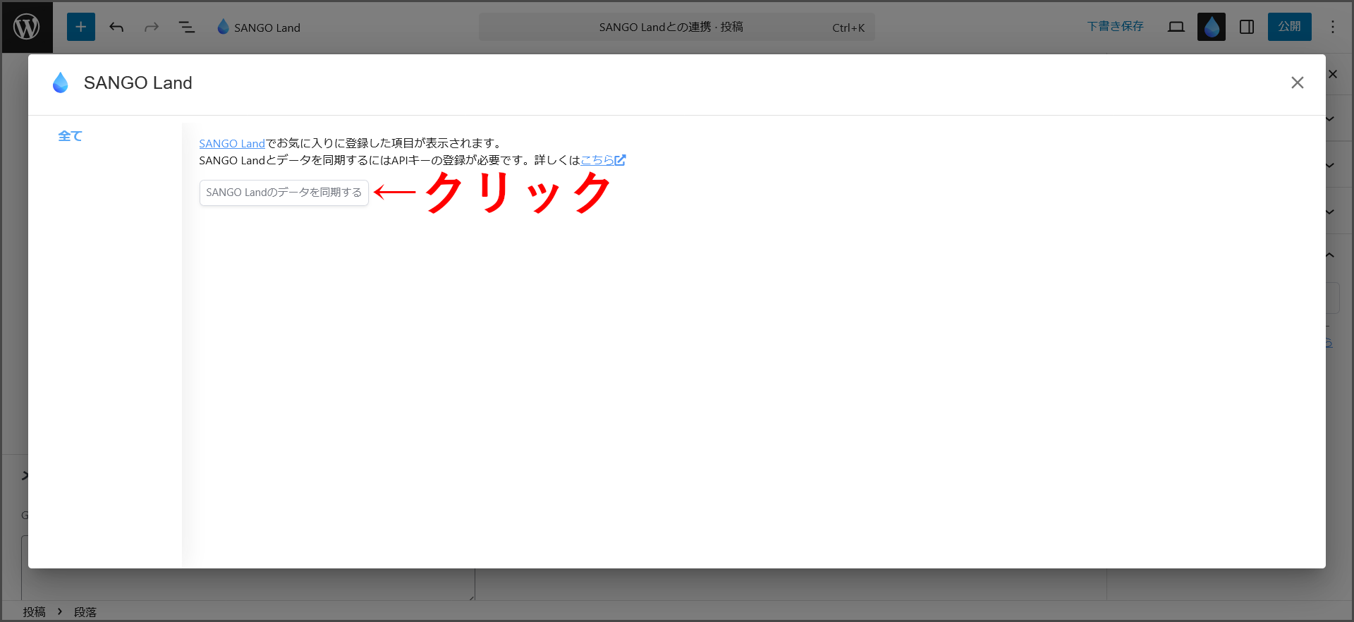1354x622 pixels.
Task: Open the command palette title bar
Action: coord(677,27)
